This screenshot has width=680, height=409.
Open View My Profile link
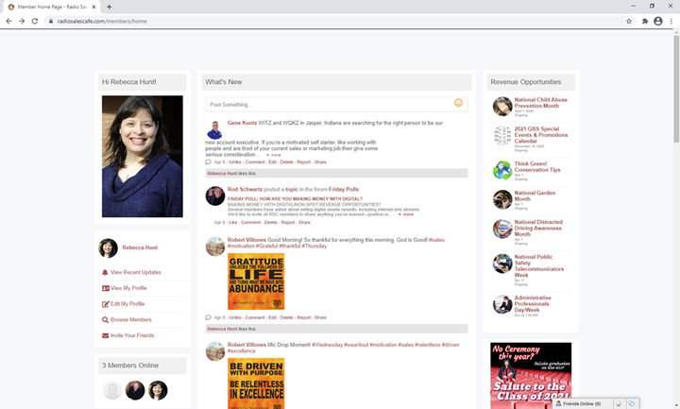[x=128, y=288]
